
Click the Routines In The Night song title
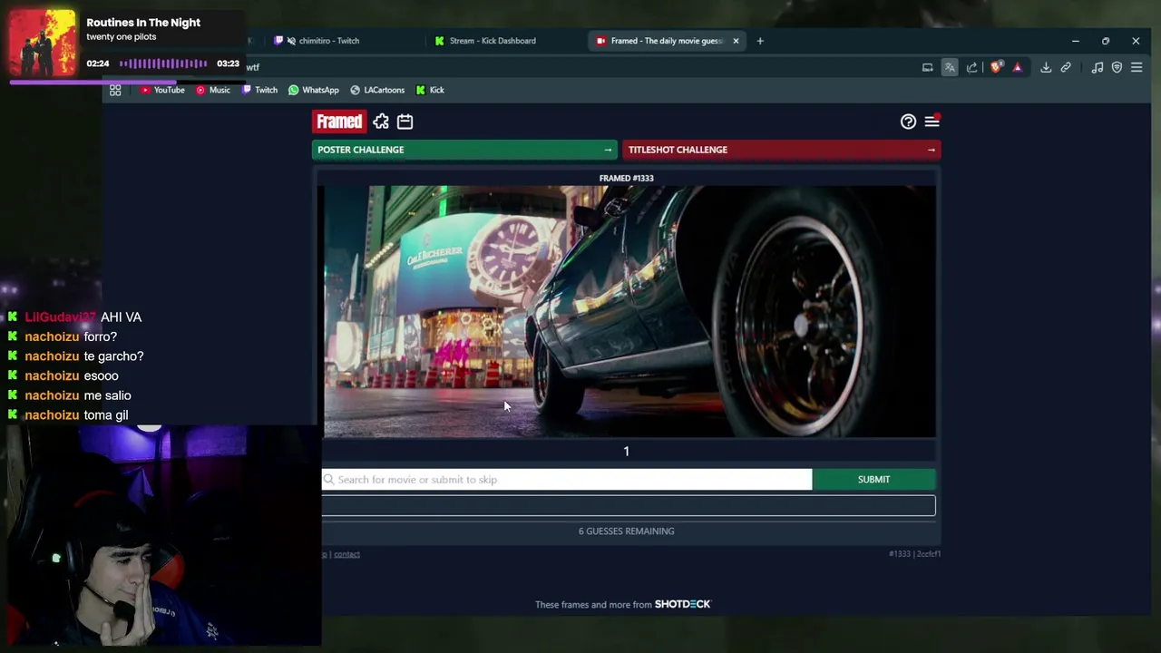(x=143, y=22)
